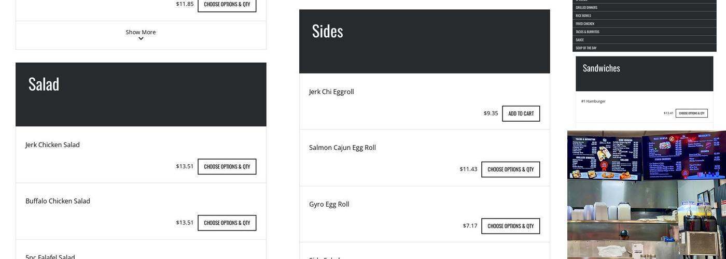Select the Soup of the Day category
The height and width of the screenshot is (259, 726).
click(586, 48)
